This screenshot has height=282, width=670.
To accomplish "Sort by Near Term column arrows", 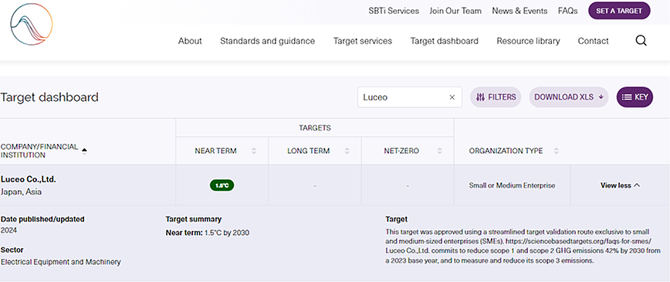I will click(x=254, y=151).
